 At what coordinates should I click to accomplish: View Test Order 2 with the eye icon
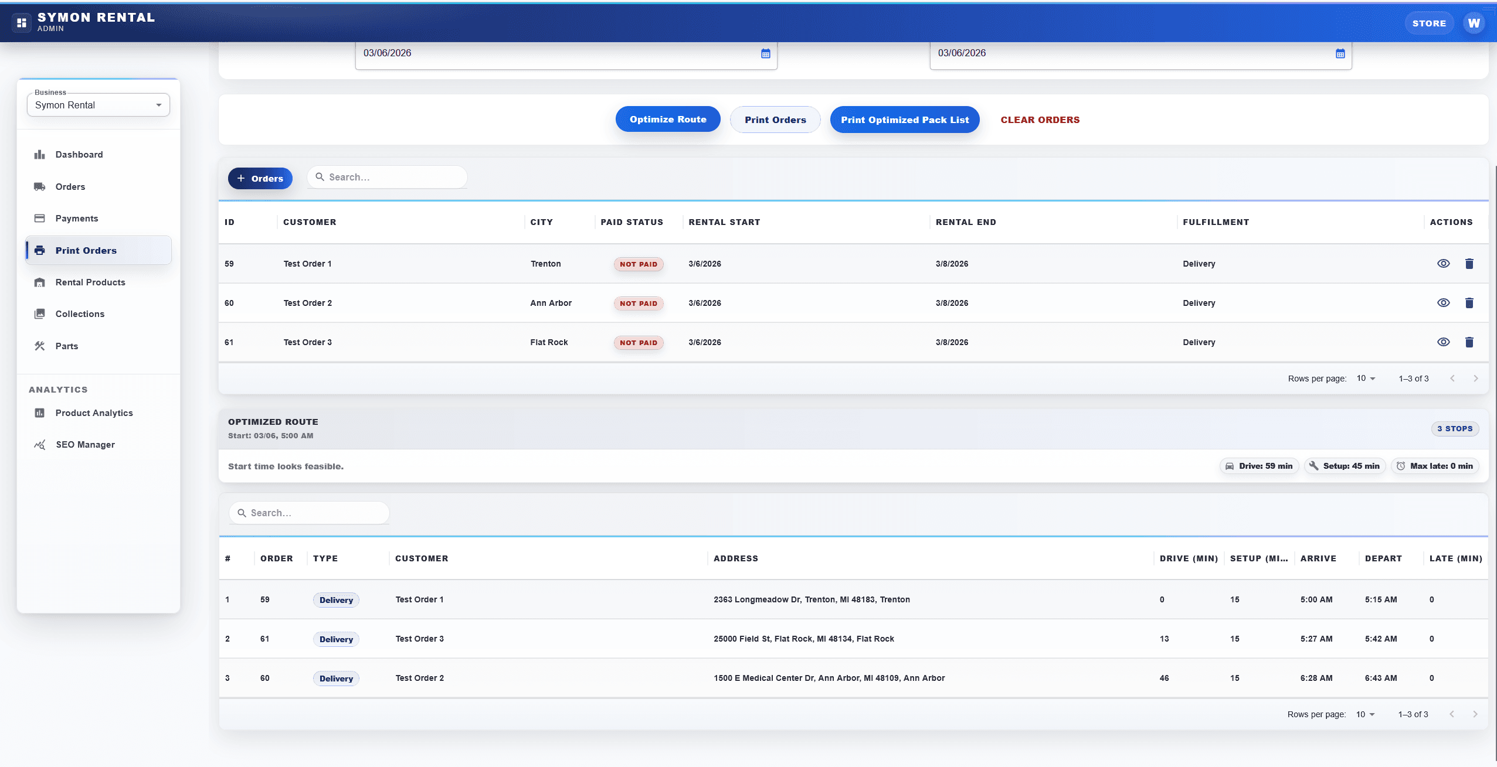[x=1443, y=303]
